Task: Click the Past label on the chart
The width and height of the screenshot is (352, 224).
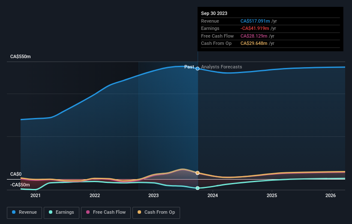Action: click(x=189, y=67)
